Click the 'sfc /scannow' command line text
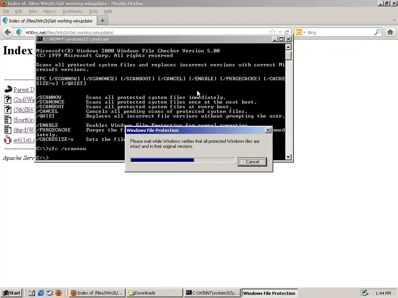The image size is (398, 298). (67, 149)
